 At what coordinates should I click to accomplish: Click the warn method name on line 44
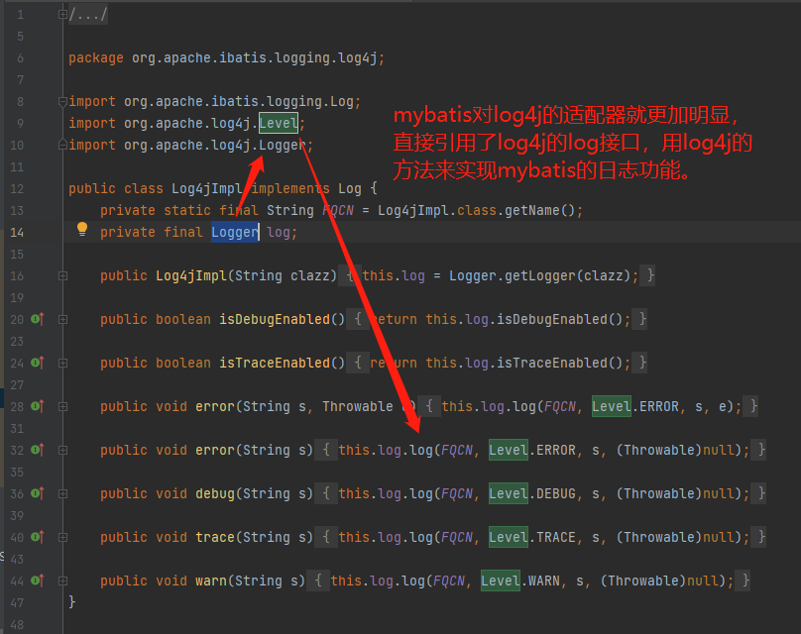(x=211, y=581)
